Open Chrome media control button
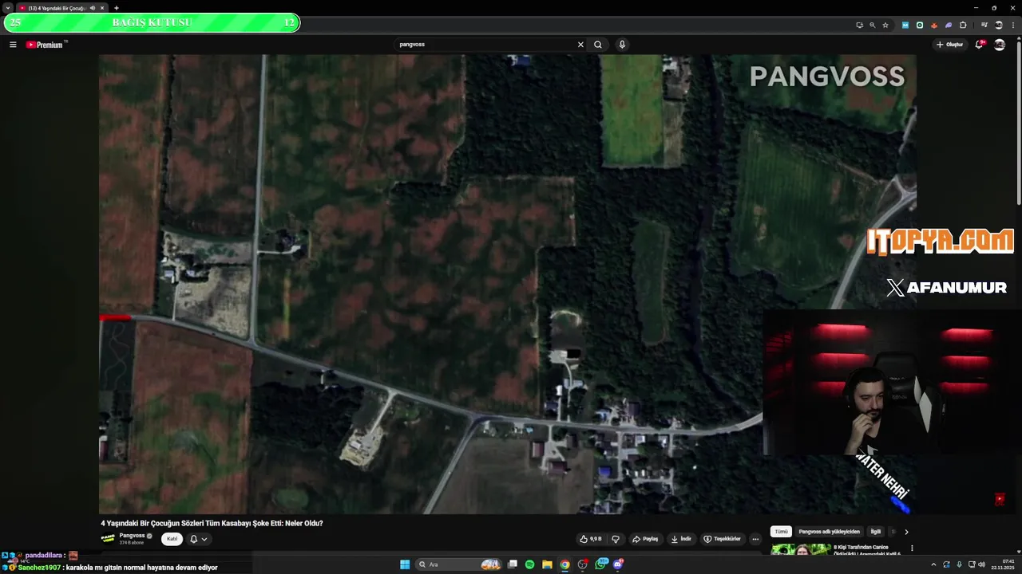1022x574 pixels. click(x=984, y=25)
